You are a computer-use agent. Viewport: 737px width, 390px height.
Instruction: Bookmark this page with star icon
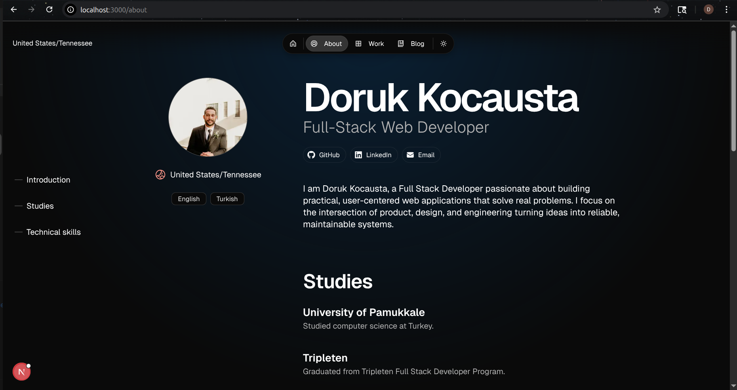[657, 10]
